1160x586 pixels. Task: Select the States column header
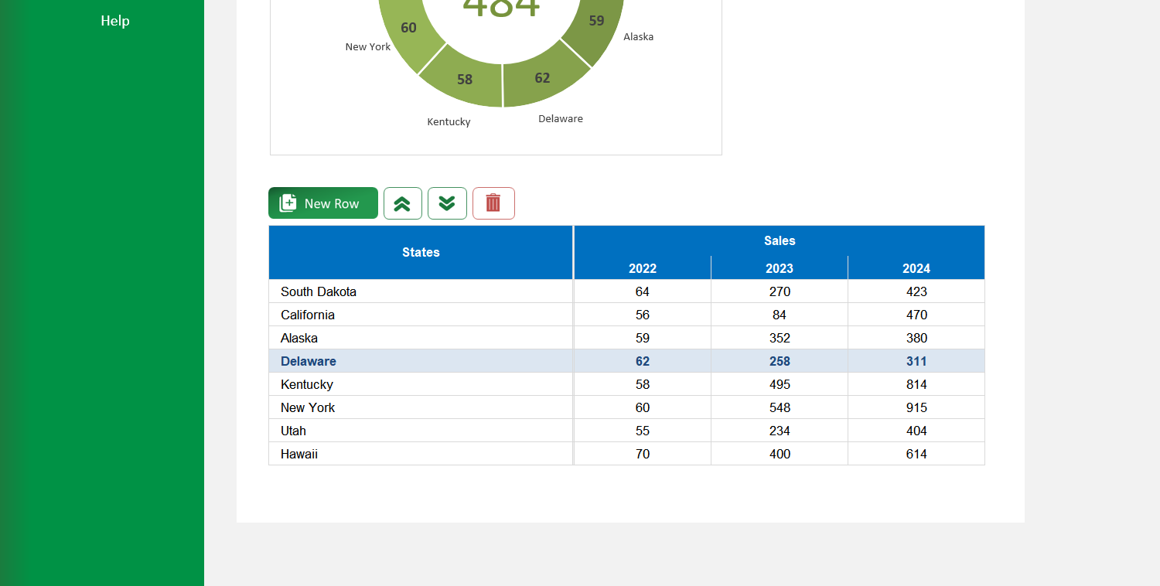pyautogui.click(x=421, y=252)
